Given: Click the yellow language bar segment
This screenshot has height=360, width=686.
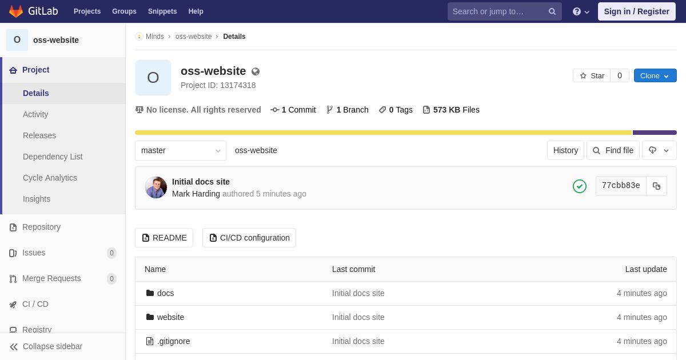Looking at the screenshot, I should pos(384,133).
